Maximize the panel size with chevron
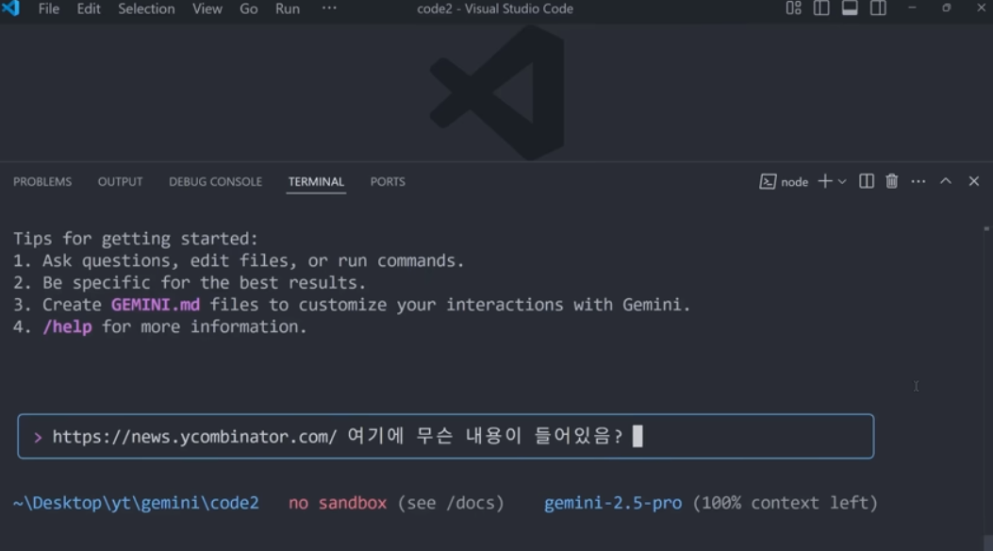993x551 pixels. pos(946,181)
